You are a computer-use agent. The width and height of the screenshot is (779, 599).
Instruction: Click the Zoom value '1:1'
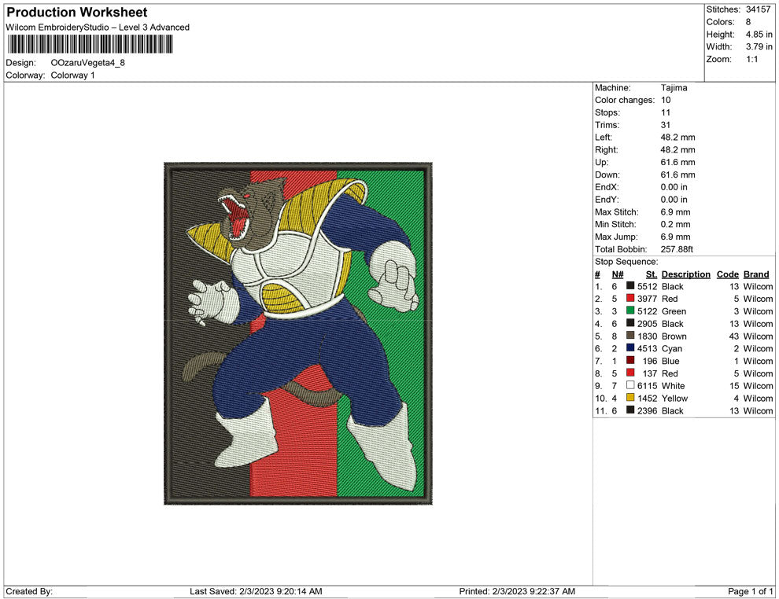click(752, 59)
